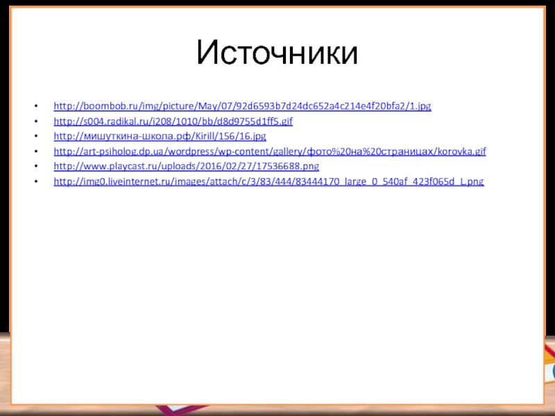The image size is (555, 416).
Task: Click bullet before the boombob.ru link
Action: (x=35, y=107)
